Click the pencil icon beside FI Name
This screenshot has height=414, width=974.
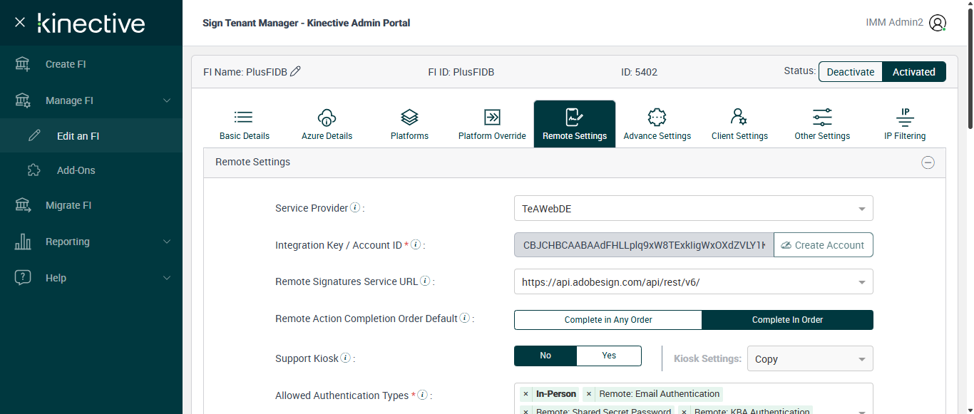point(295,71)
